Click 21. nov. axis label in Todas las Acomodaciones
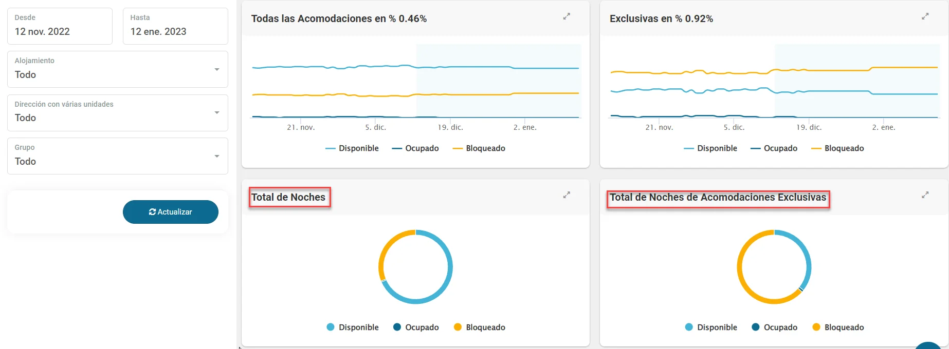 pos(301,127)
